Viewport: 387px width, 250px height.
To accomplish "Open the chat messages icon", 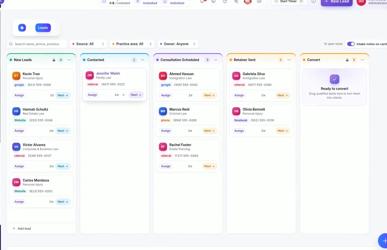I will (259, 1).
